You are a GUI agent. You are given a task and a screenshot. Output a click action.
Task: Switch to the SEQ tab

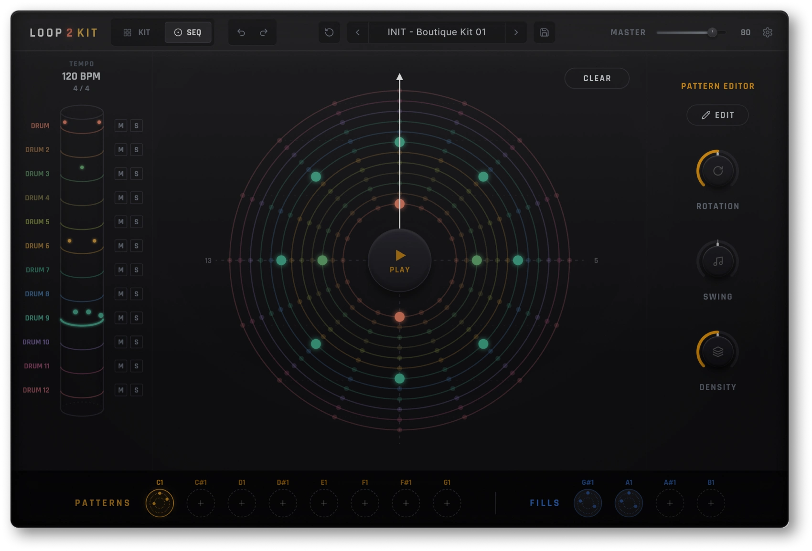click(188, 32)
